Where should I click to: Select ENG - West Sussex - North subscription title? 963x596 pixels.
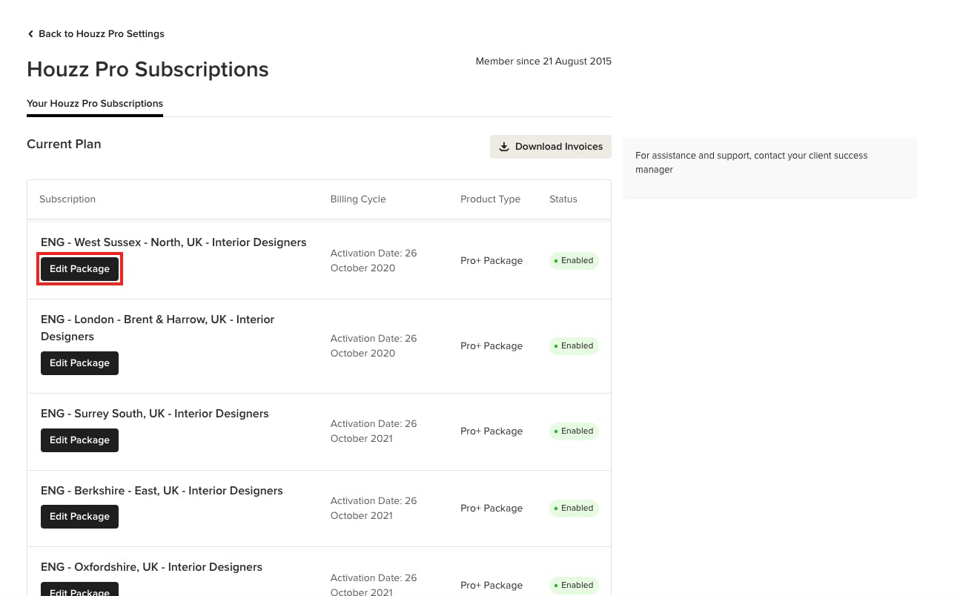tap(173, 242)
